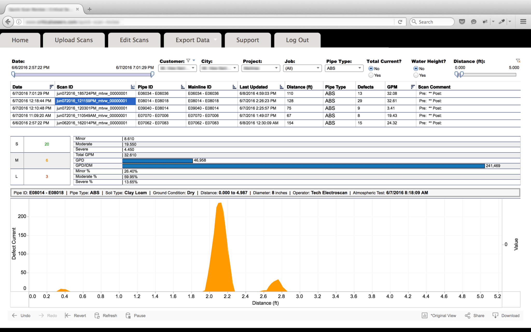Close the current browser tab
The image size is (531, 332).
[x=77, y=9]
